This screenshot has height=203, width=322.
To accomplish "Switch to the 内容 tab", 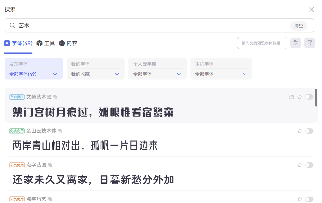I will pyautogui.click(x=68, y=43).
